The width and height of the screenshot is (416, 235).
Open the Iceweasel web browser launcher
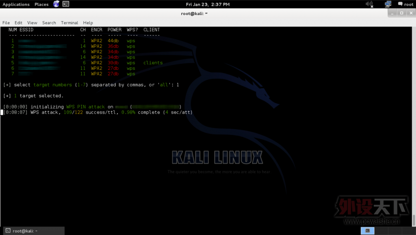56,4
